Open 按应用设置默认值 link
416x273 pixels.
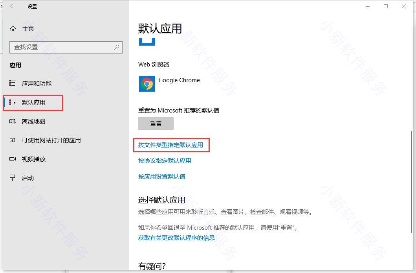point(162,176)
